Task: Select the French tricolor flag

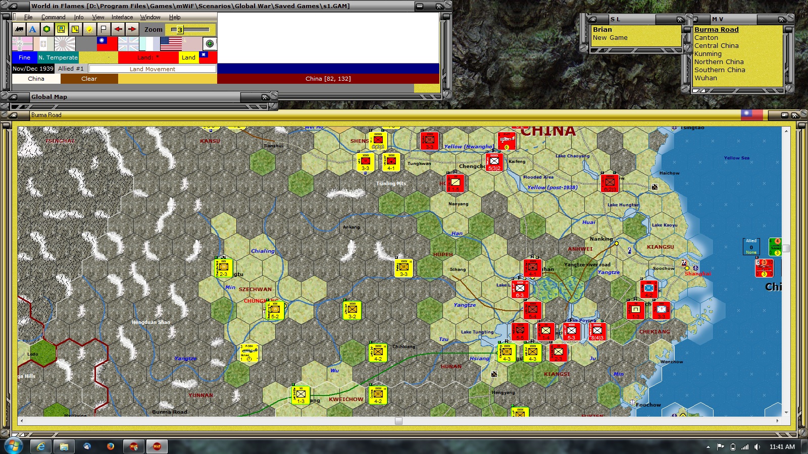Action: click(149, 44)
